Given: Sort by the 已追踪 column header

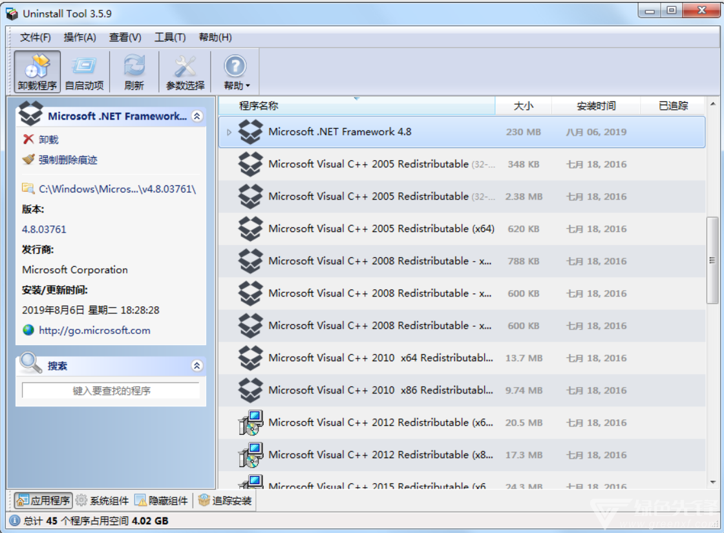Looking at the screenshot, I should pos(673,106).
